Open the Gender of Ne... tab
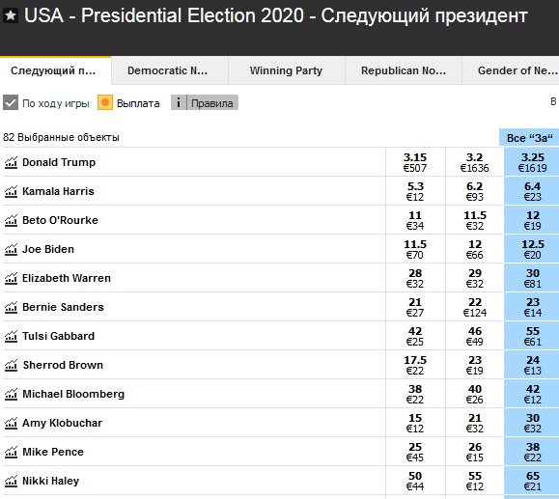Screen dimensions: 559x499 click(511, 70)
